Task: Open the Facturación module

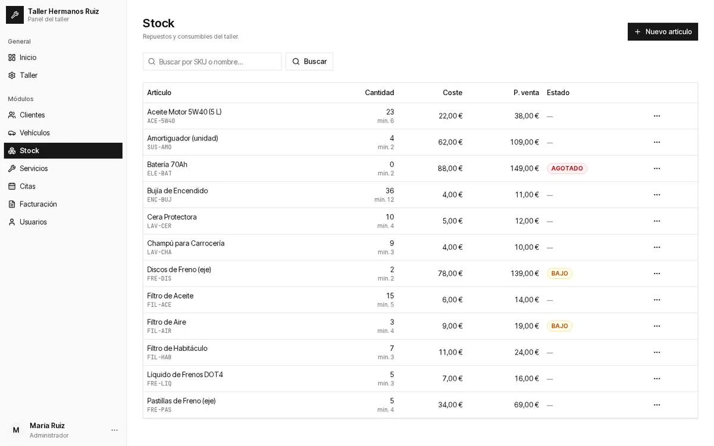Action: (x=63, y=204)
